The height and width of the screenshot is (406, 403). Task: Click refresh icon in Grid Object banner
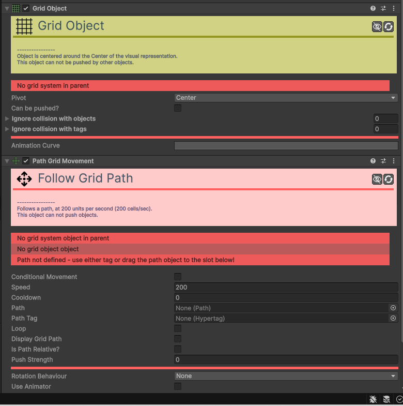coord(389,26)
